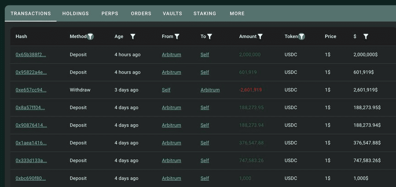This screenshot has width=396, height=187.
Task: Open transaction hash 0x90876414...
Action: (x=31, y=125)
